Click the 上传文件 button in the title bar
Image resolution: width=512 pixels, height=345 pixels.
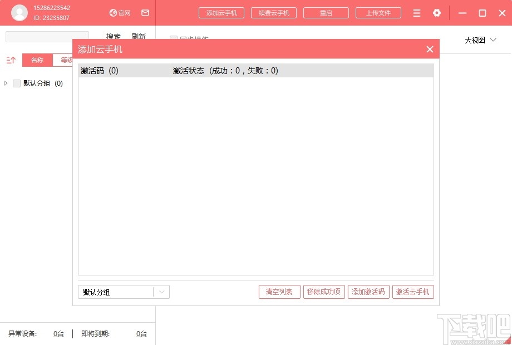(378, 12)
